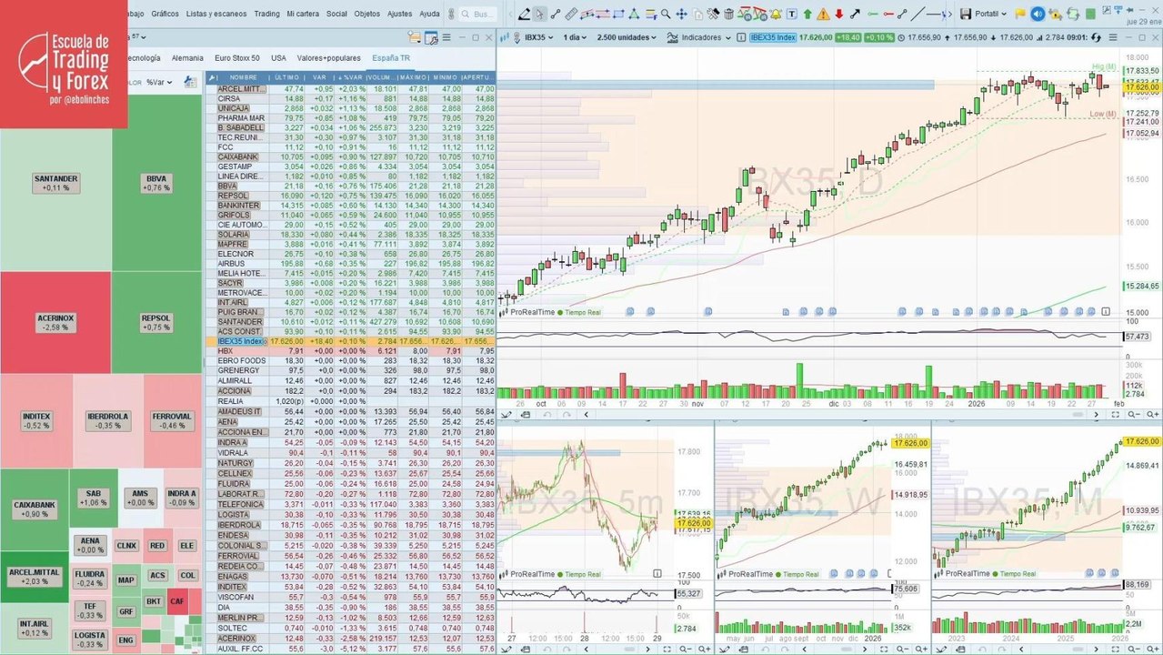This screenshot has width=1163, height=655.
Task: Select the pencil drawing tool
Action: click(x=525, y=14)
